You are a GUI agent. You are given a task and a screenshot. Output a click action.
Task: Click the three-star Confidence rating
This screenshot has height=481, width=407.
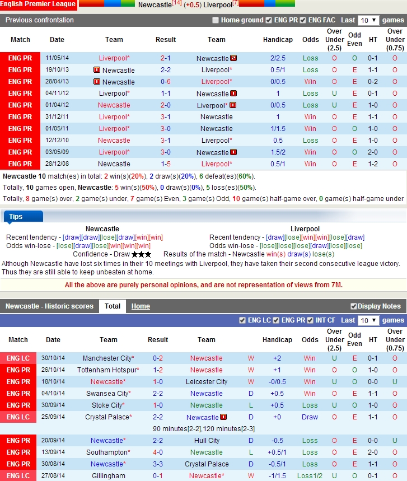point(142,254)
